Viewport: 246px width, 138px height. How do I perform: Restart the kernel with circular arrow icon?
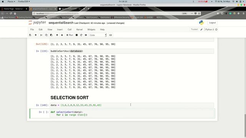pos(81,35)
